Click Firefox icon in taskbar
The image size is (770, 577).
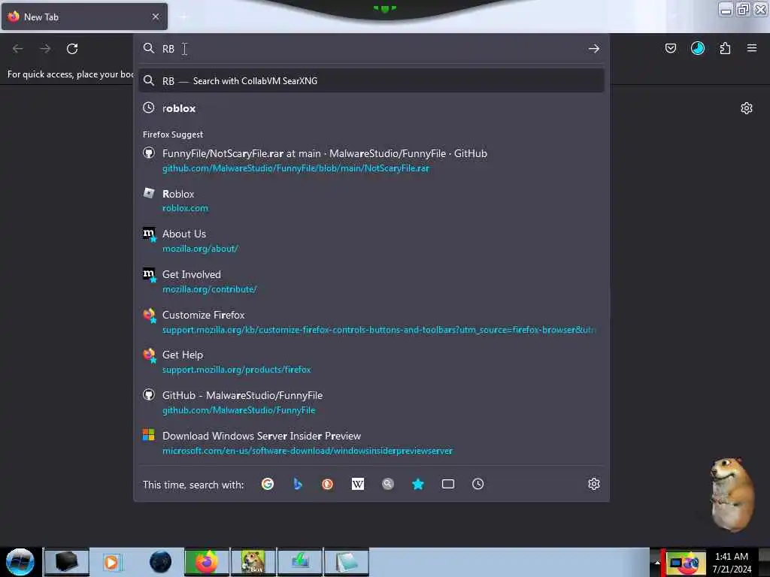206,562
